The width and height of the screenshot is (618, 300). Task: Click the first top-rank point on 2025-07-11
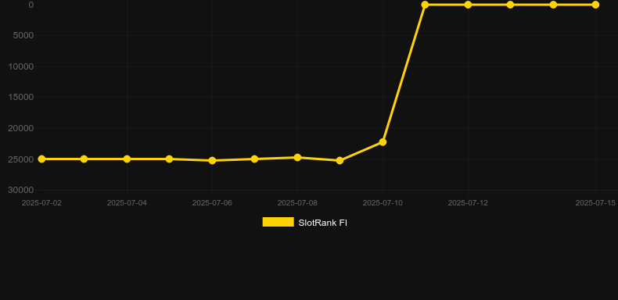[x=425, y=5]
